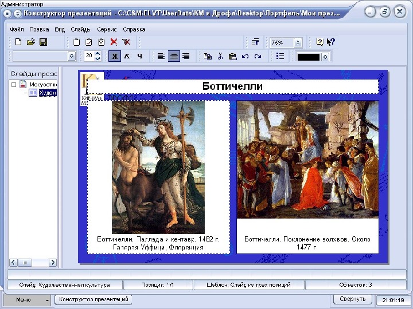The height and width of the screenshot is (309, 413).
Task: Activate What's This pointer help icon
Action: (x=331, y=42)
